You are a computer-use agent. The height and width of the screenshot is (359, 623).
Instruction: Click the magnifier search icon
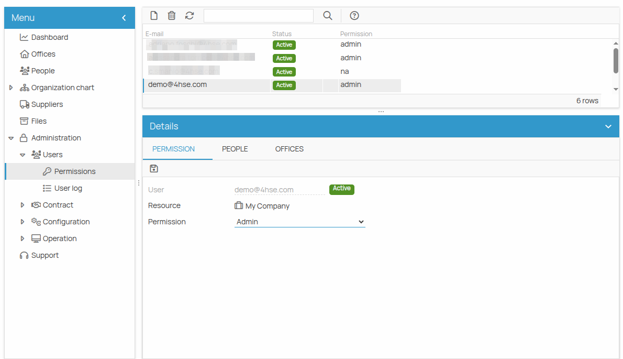click(x=328, y=16)
